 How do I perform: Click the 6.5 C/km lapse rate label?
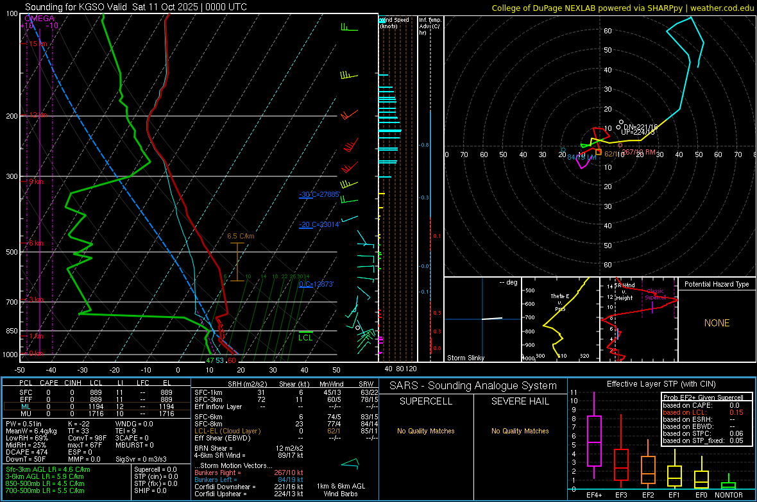click(241, 236)
